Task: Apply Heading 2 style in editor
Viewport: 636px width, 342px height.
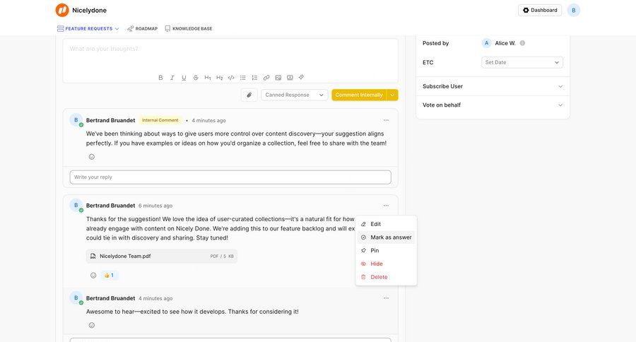Action: pyautogui.click(x=220, y=78)
